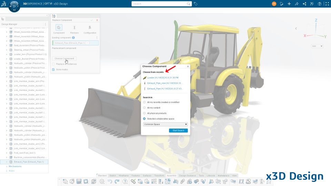Cancel the Replace Component panel
Screen dimensions: 331x186
(97, 20)
